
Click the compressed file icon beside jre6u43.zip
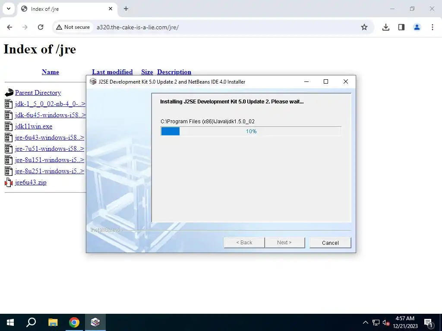(x=9, y=182)
